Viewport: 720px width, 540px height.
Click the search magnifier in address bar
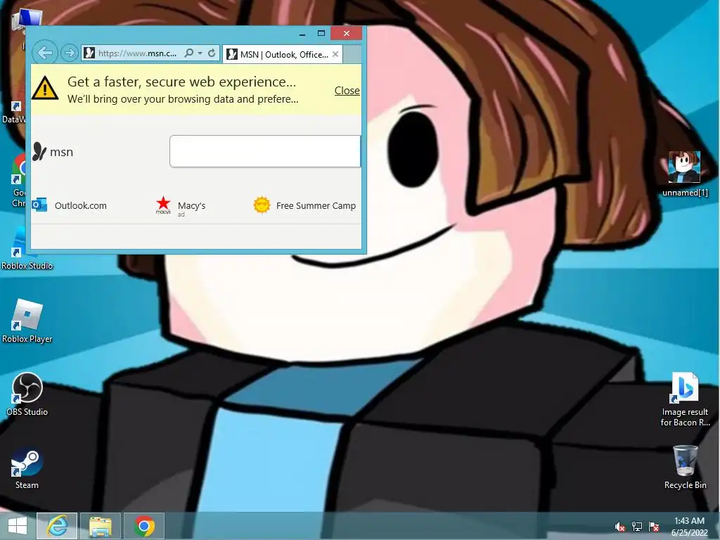pos(188,53)
